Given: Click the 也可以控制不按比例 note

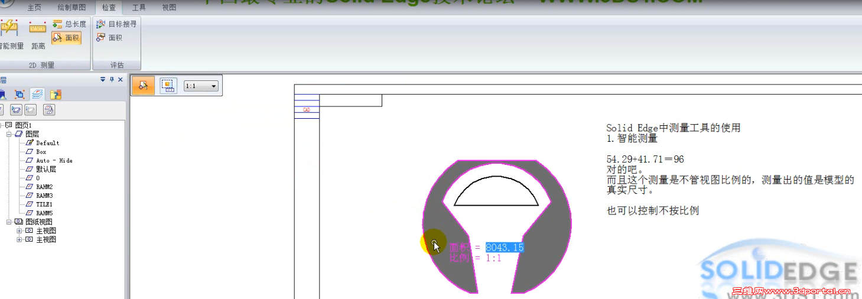Looking at the screenshot, I should point(653,210).
